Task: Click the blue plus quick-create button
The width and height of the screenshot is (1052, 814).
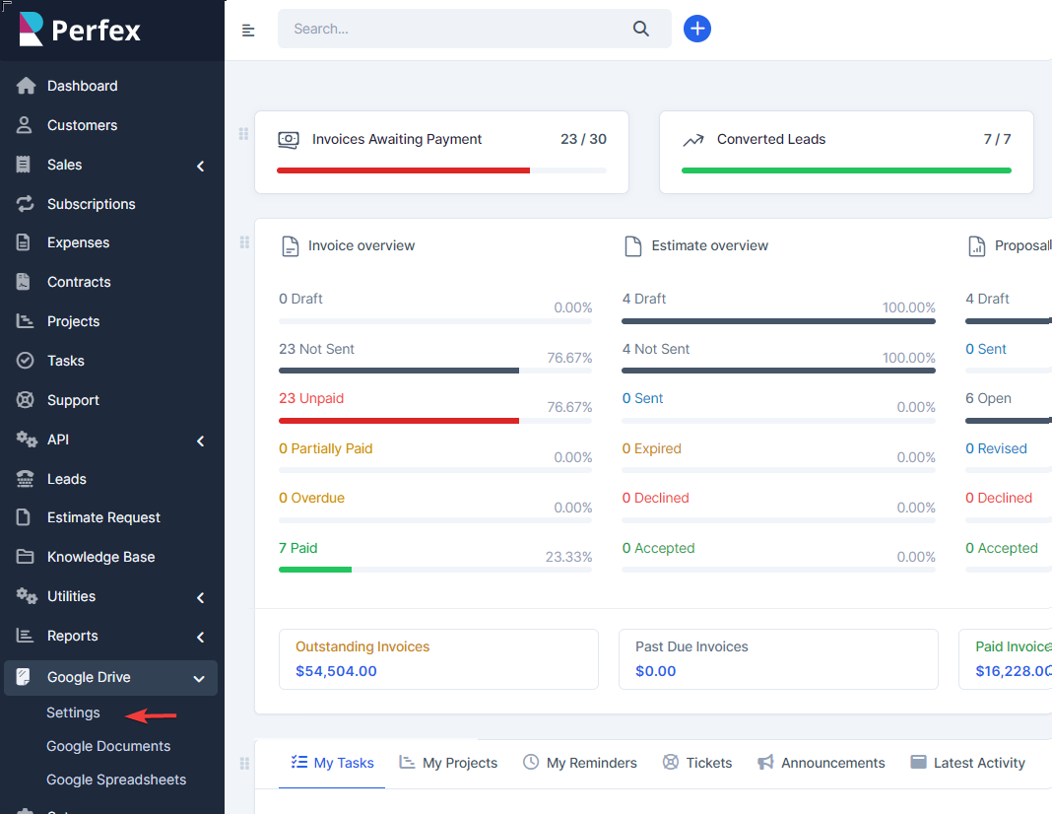Action: click(697, 29)
